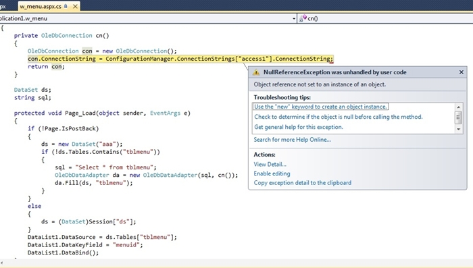Screen dimensions: 473x268
Task: Close the NullReferenceException popup
Action: 462,72
